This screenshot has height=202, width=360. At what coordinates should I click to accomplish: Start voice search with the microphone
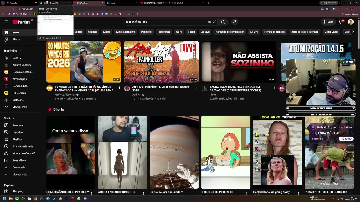click(x=235, y=22)
